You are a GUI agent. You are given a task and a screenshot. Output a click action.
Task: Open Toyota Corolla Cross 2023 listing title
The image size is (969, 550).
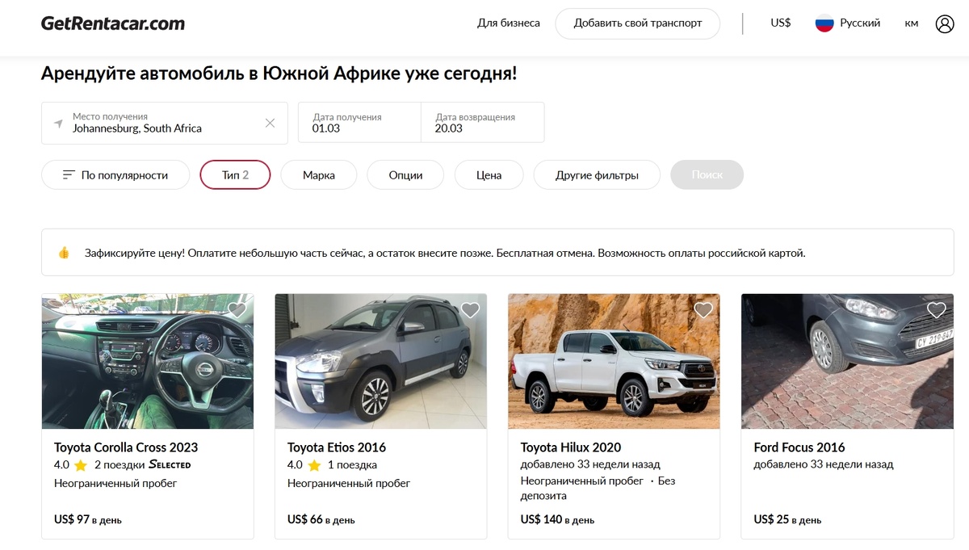pyautogui.click(x=126, y=447)
